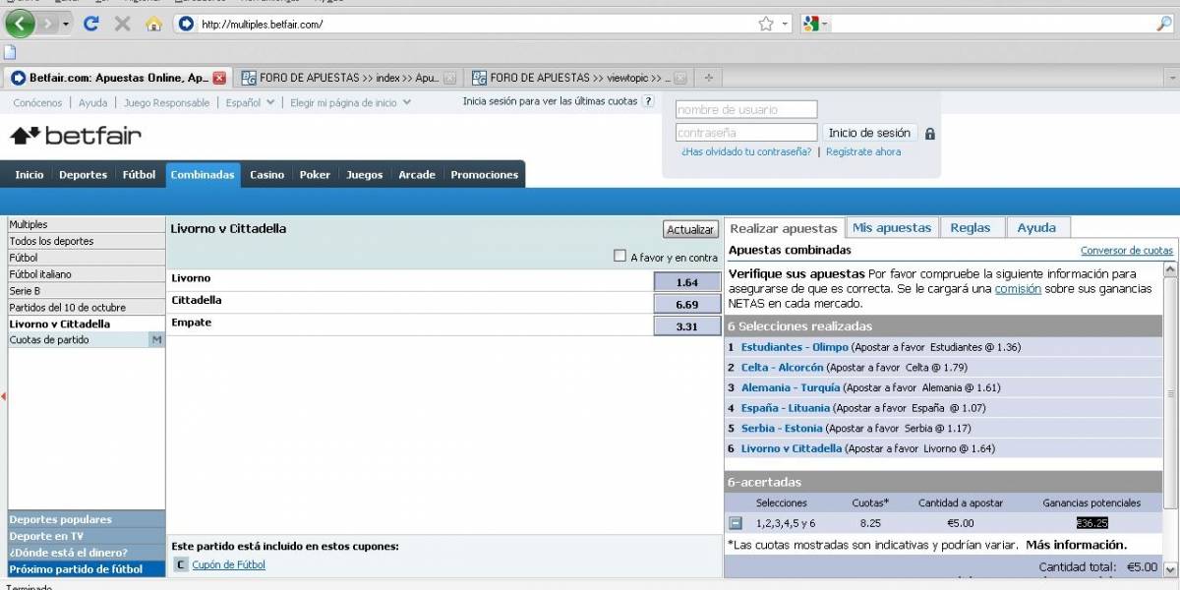Open the Casino nav tab
Image resolution: width=1180 pixels, height=590 pixels.
coord(266,175)
